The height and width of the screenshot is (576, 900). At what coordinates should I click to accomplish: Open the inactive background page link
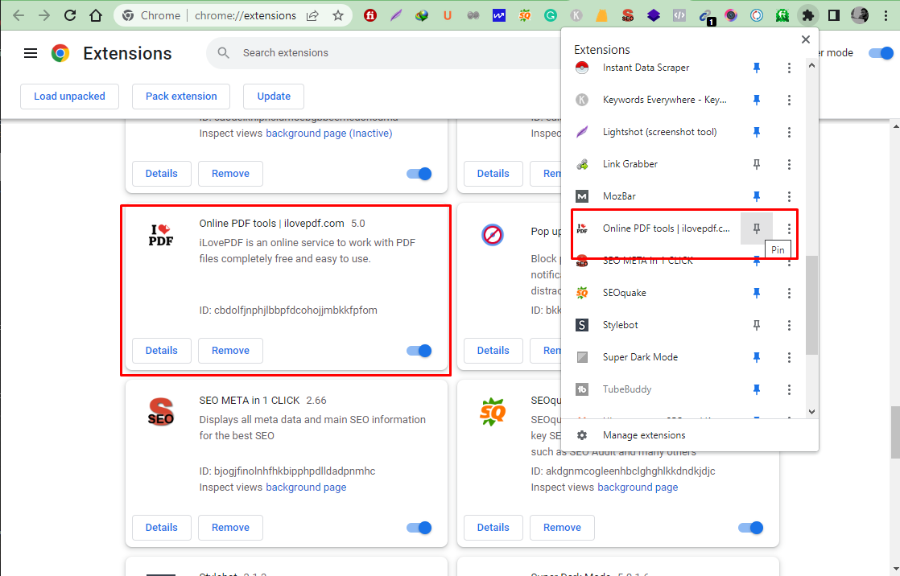click(329, 134)
